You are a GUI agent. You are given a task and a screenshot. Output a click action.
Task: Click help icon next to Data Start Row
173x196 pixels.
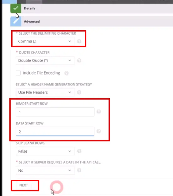point(99,131)
